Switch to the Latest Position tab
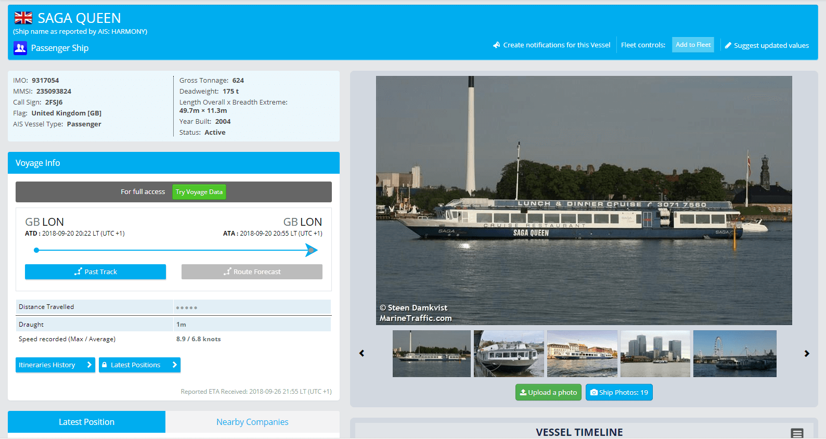The image size is (826, 439). click(86, 422)
